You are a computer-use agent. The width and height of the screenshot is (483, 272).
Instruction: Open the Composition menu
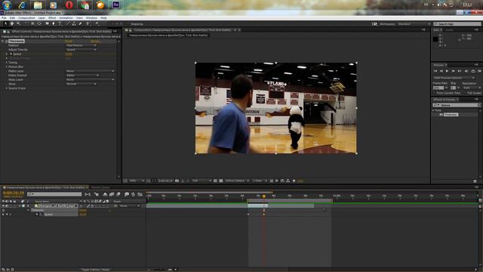(x=26, y=18)
